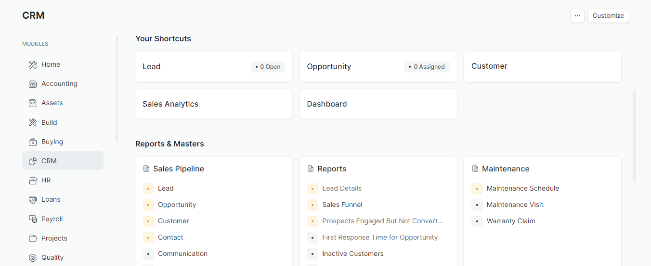Open the Sales Analytics shortcut
Screen dimensions: 651x266
tap(213, 104)
